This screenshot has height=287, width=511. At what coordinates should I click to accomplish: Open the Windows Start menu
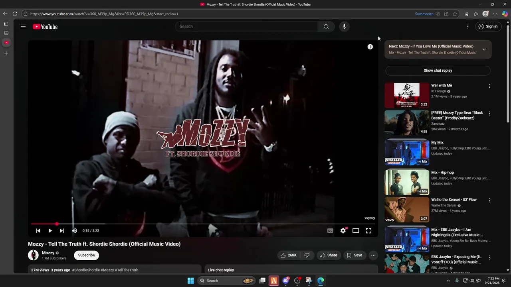(190, 281)
